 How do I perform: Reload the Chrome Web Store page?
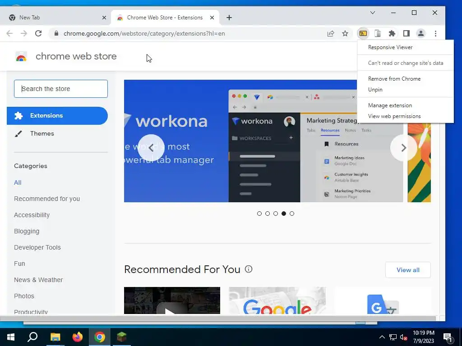pyautogui.click(x=38, y=33)
